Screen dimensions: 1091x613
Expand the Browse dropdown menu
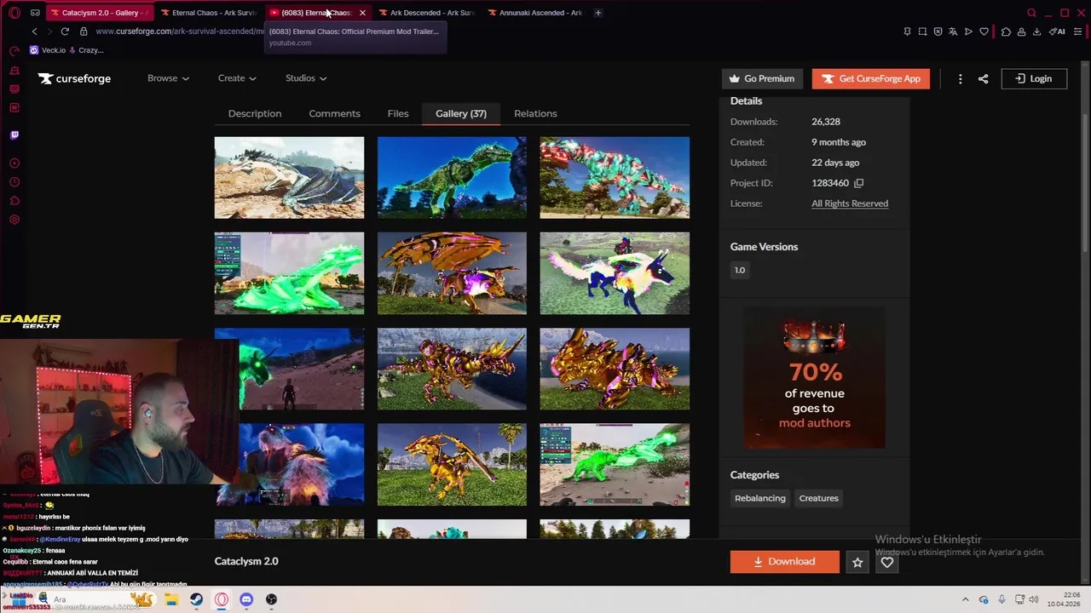point(168,78)
